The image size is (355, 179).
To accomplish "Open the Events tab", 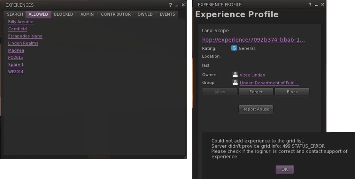I will click(x=167, y=14).
